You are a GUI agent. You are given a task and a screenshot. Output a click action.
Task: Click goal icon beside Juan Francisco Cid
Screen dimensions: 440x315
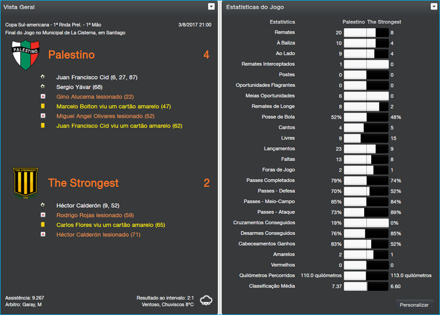[42, 78]
